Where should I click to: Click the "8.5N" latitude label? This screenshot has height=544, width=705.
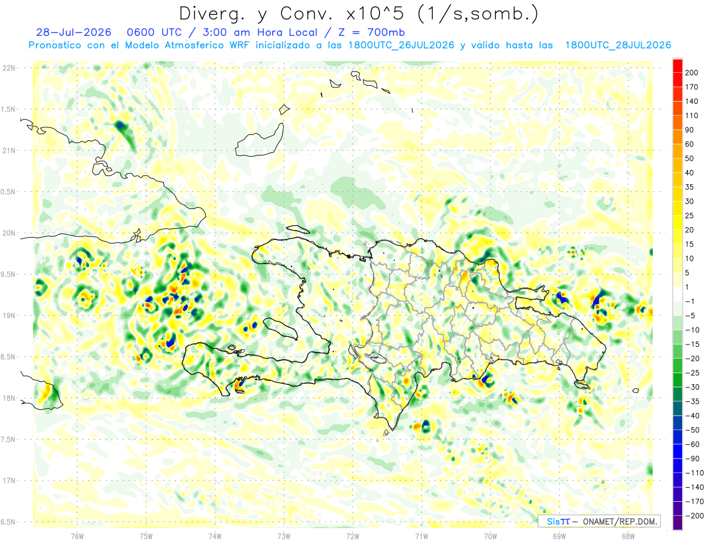[9, 357]
